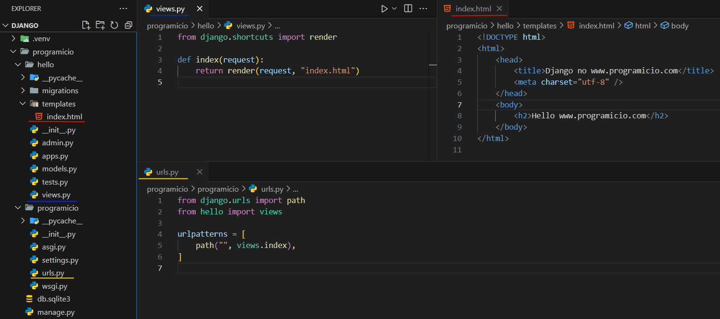
Task: Open manage.py in the Explorer
Action: coord(56,312)
